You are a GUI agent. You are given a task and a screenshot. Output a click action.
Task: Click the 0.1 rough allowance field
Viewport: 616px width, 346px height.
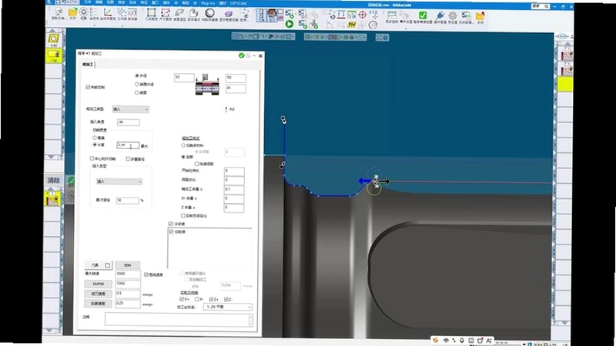[234, 189]
